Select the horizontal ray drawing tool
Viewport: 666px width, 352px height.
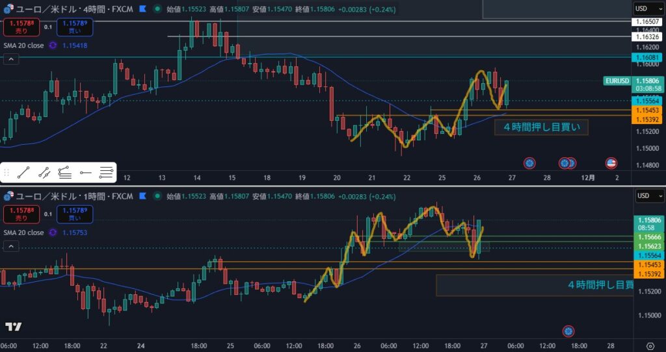[85, 172]
